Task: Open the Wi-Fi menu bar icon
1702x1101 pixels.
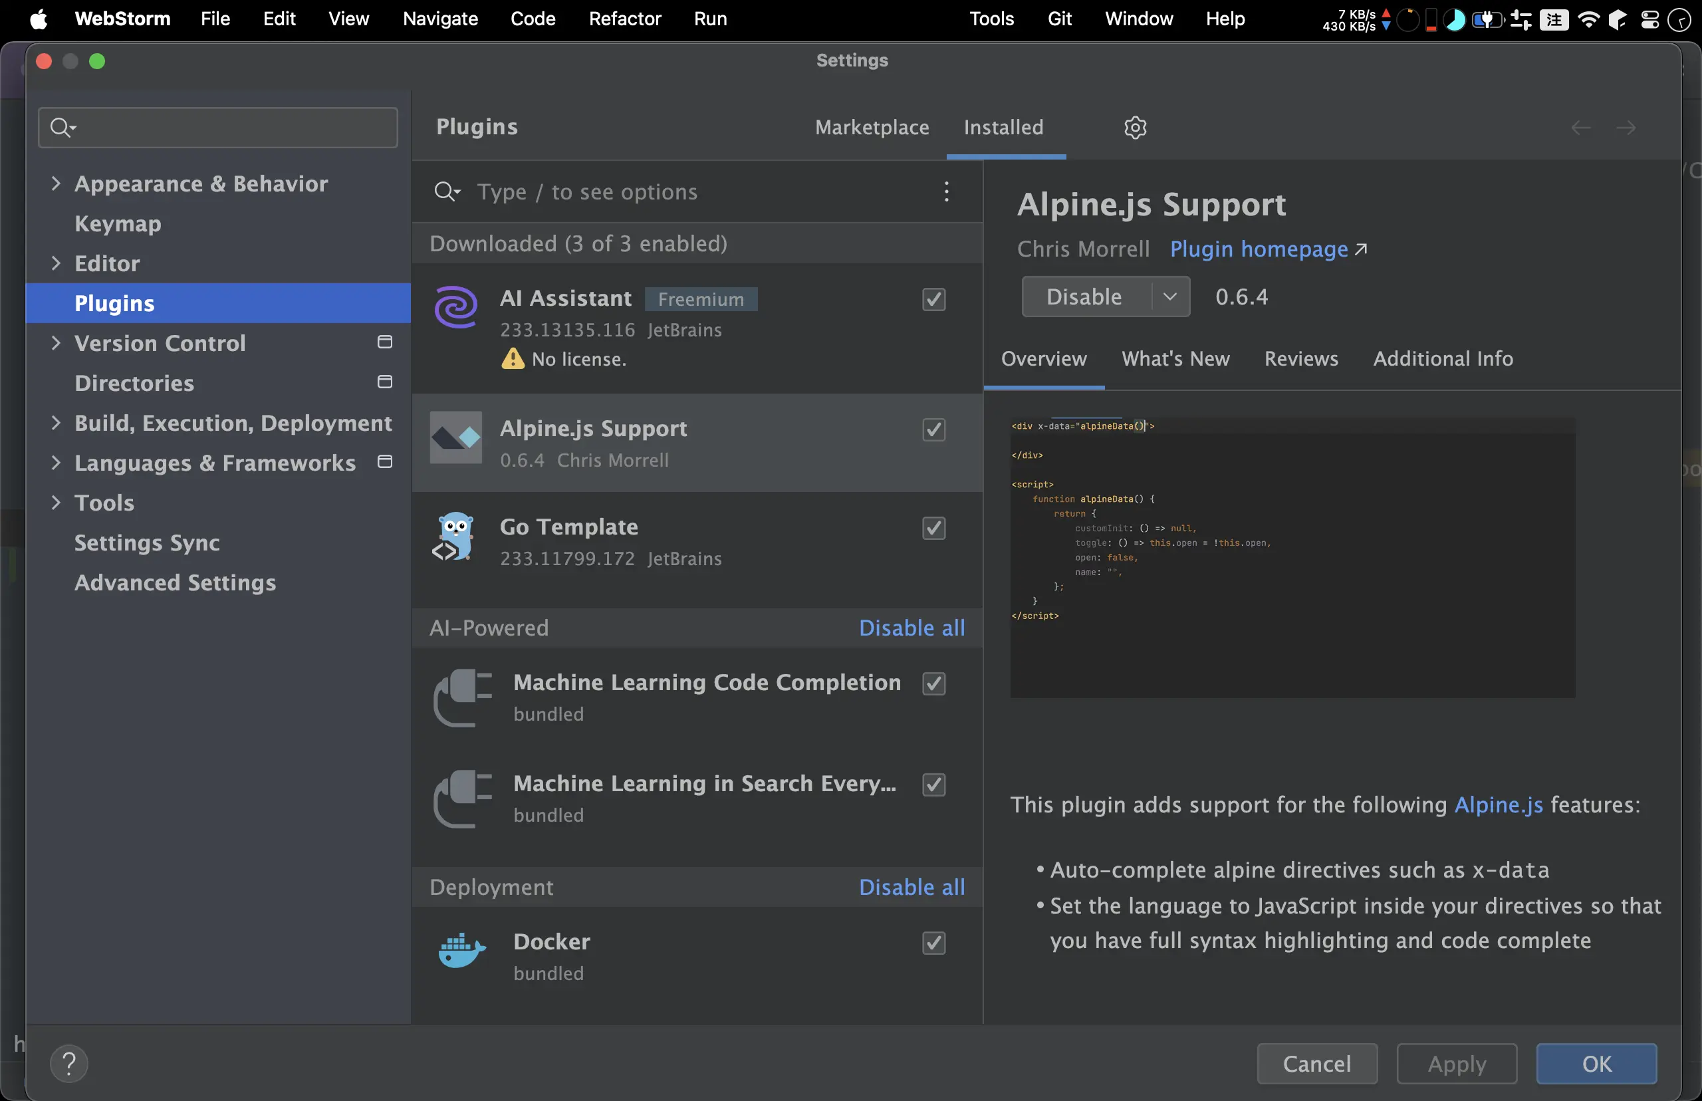Action: (1588, 19)
